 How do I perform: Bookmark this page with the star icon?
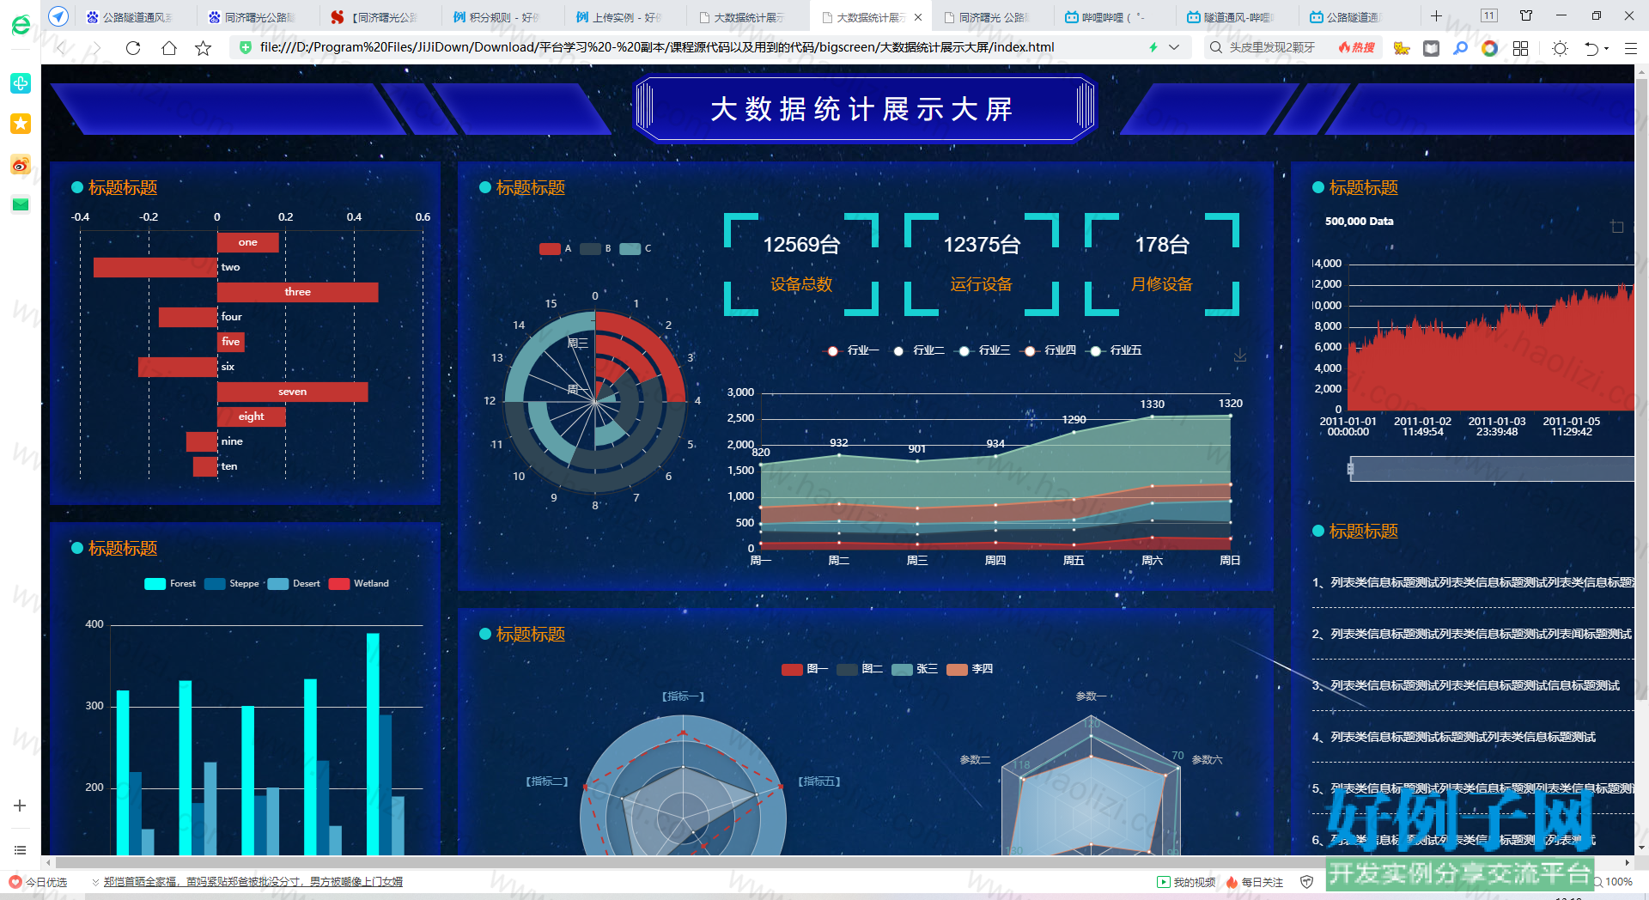click(x=203, y=48)
